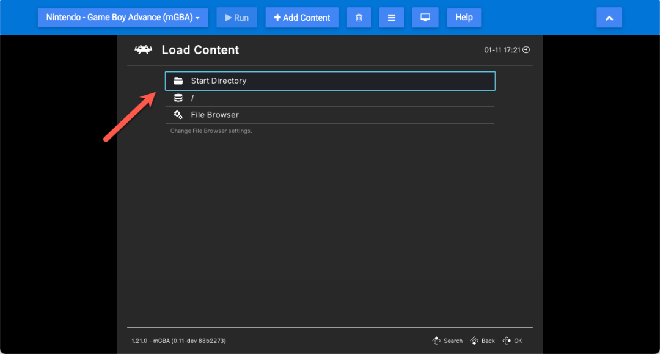
Task: Click the Back gamepad icon
Action: [474, 341]
